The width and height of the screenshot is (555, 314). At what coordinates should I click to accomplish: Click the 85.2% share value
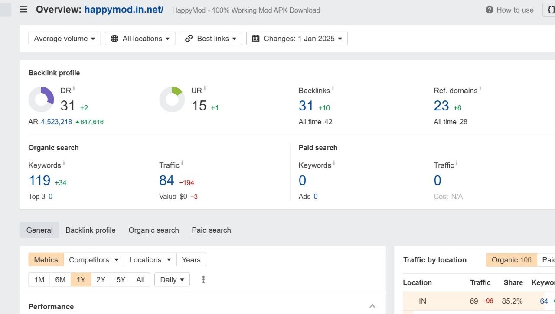pyautogui.click(x=512, y=301)
